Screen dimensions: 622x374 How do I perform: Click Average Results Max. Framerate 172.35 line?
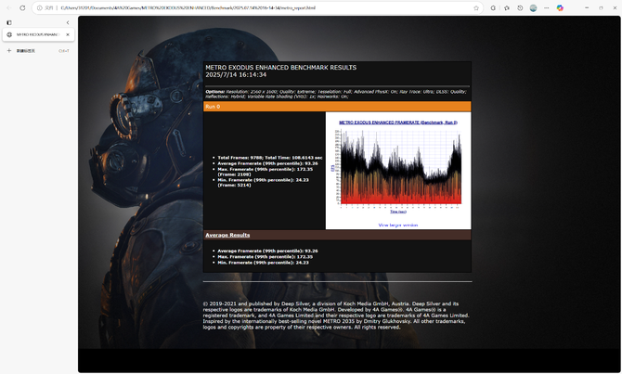(265, 257)
